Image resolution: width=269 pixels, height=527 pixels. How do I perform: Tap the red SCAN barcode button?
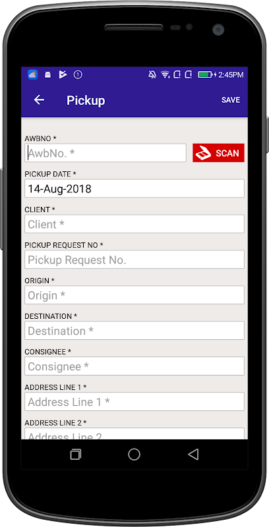(x=218, y=153)
